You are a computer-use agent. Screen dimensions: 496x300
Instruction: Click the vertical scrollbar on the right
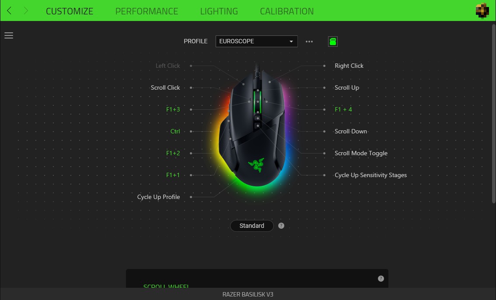(493, 114)
